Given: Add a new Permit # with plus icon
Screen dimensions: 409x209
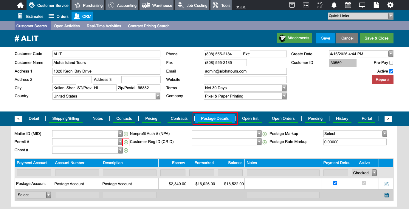Looking at the screenshot, I should 126,142.
